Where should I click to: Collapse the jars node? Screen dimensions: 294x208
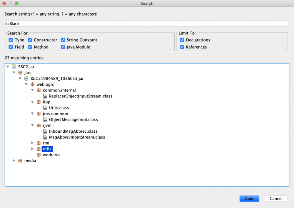coord(14,72)
